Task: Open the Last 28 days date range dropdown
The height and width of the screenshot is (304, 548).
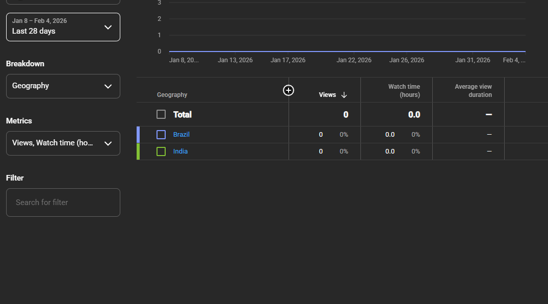Action: 63,27
